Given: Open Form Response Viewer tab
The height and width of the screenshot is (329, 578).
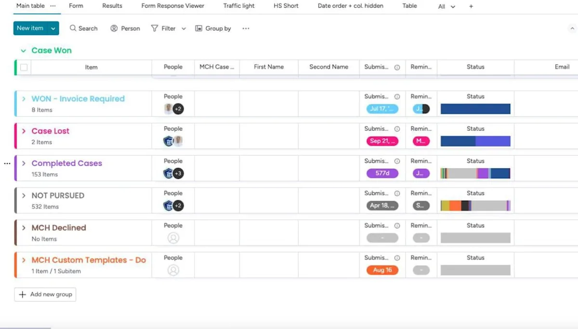Looking at the screenshot, I should pyautogui.click(x=173, y=6).
